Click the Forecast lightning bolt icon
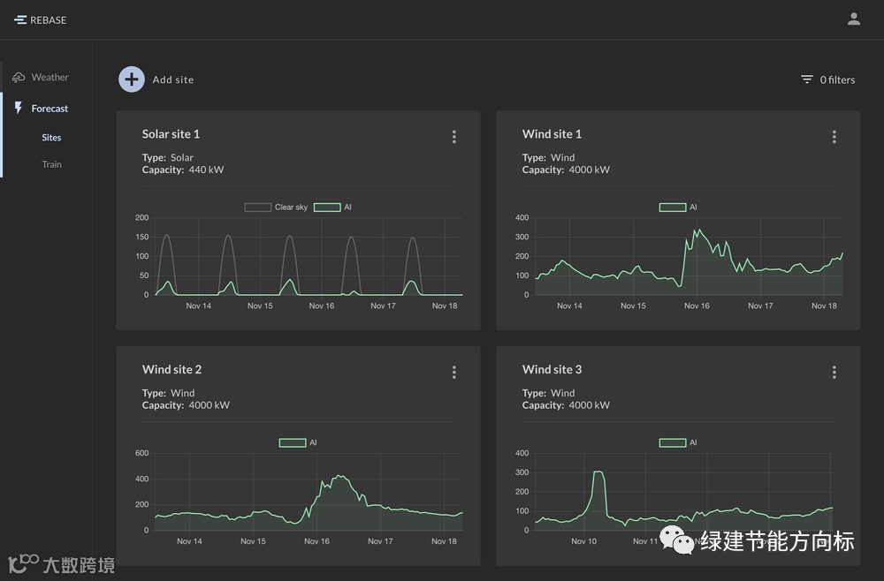The height and width of the screenshot is (581, 884). point(19,108)
